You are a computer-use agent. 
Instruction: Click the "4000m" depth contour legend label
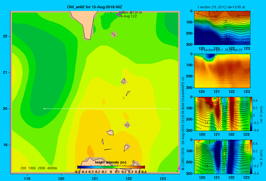tap(52, 168)
